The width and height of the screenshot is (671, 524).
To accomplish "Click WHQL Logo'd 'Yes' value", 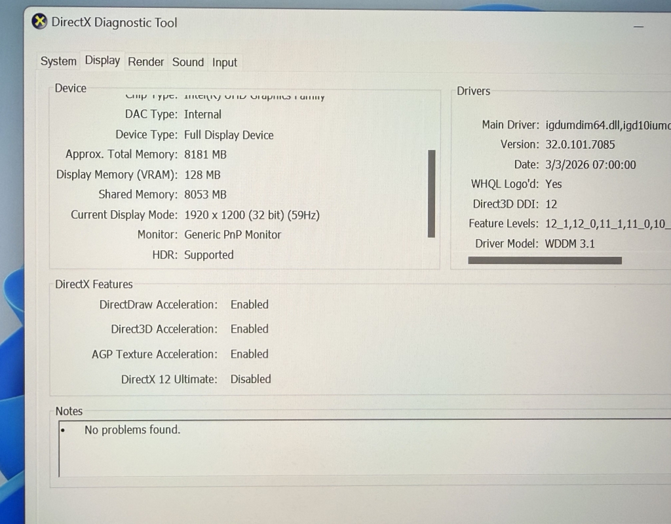I will 553,184.
